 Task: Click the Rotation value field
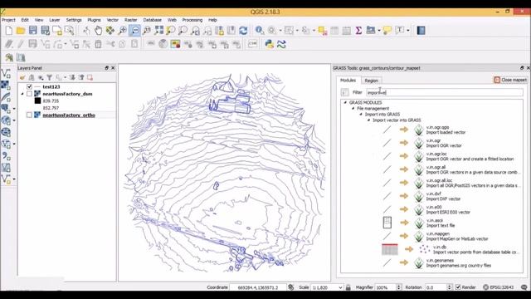pyautogui.click(x=436, y=287)
